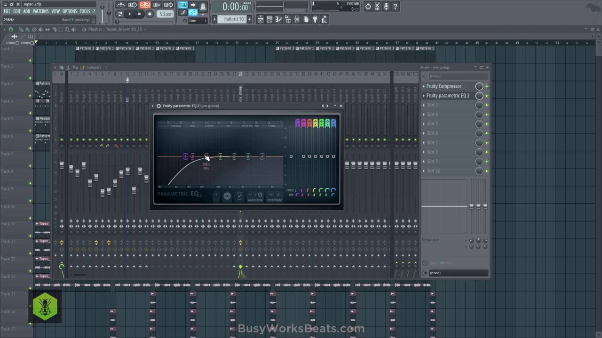Click the MONITOR option in Parametric EQ
Image resolution: width=602 pixels, height=338 pixels.
coord(255,200)
